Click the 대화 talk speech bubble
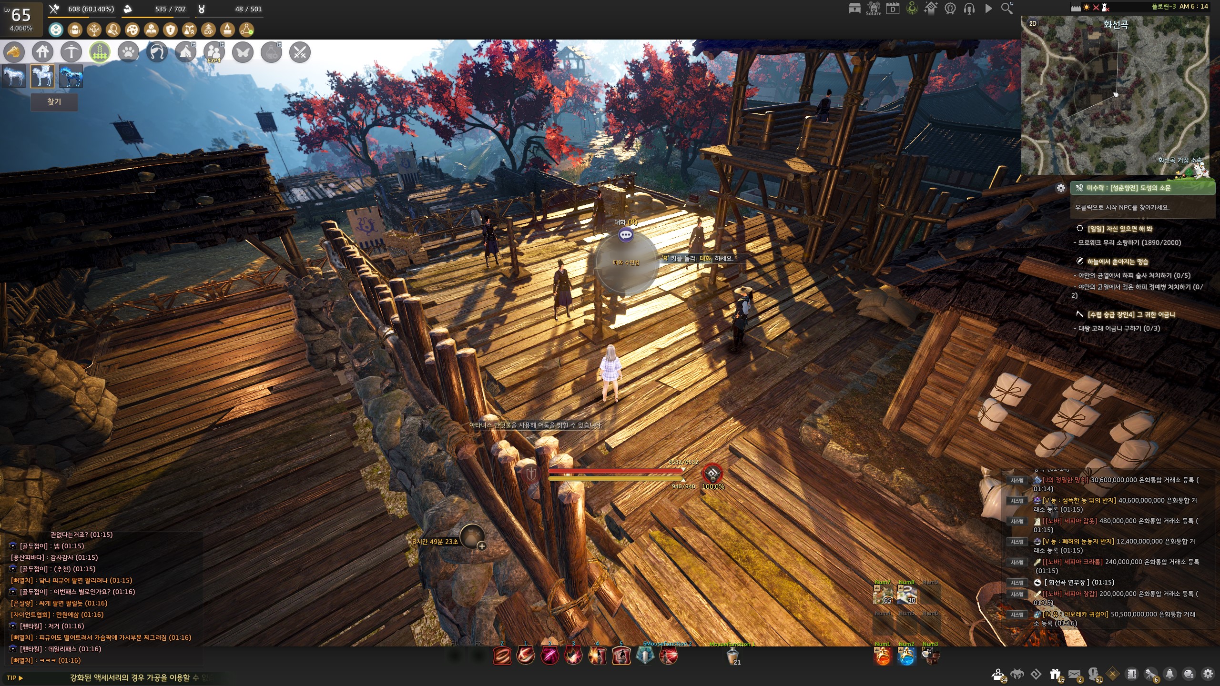This screenshot has width=1220, height=686. click(x=626, y=234)
